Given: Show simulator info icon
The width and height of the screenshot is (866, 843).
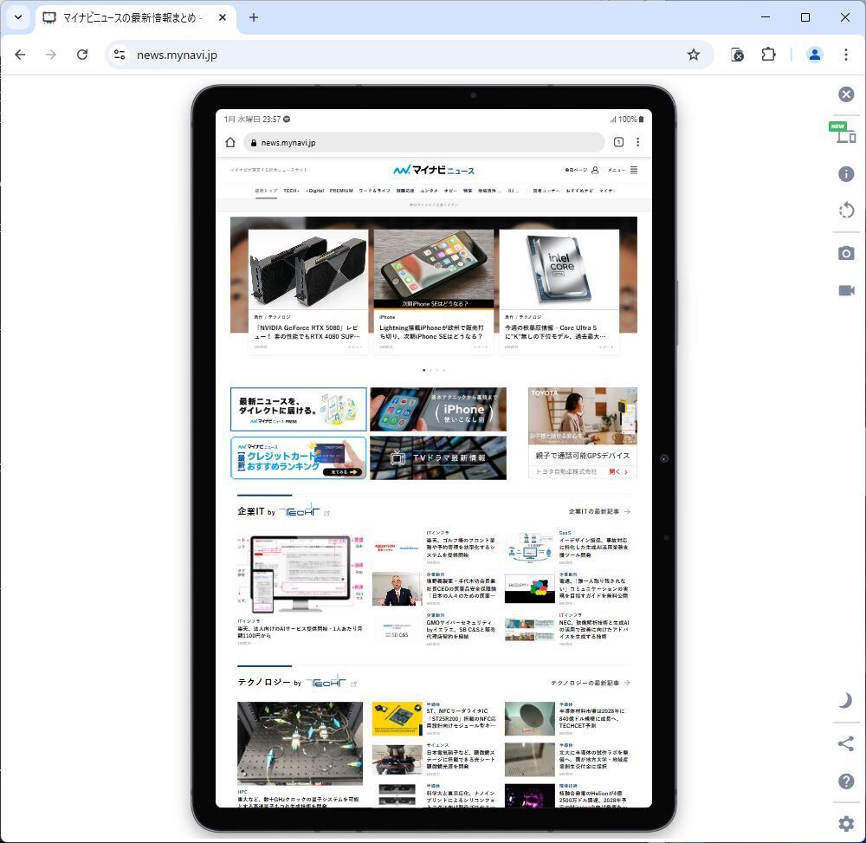Looking at the screenshot, I should 845,174.
